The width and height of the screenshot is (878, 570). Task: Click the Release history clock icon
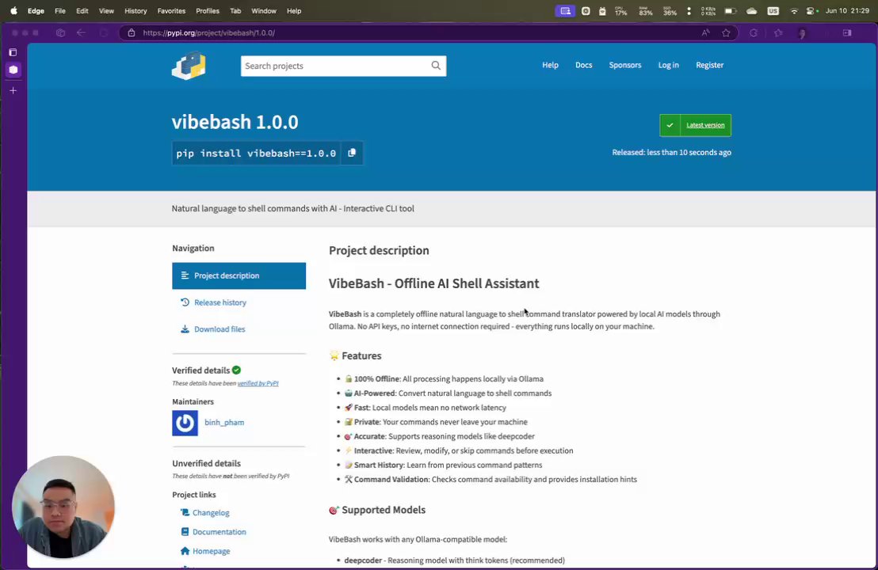185,302
